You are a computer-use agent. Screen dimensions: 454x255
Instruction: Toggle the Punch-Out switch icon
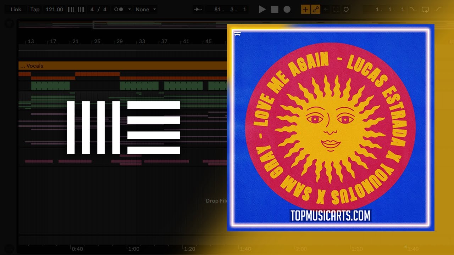438,10
